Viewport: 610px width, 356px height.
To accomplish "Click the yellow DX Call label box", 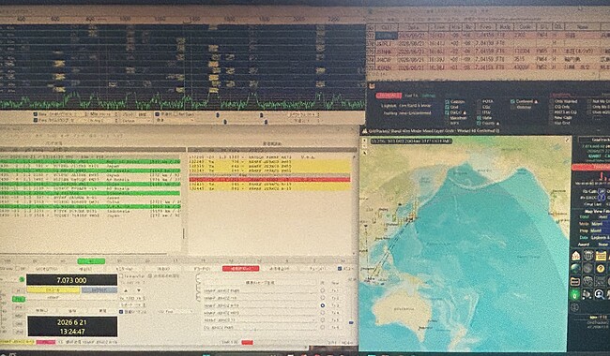I will pos(53,290).
